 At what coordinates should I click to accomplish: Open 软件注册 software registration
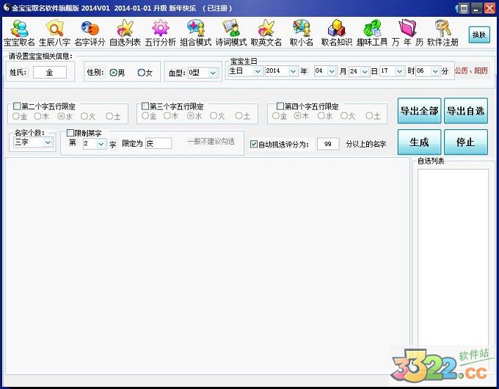(442, 33)
